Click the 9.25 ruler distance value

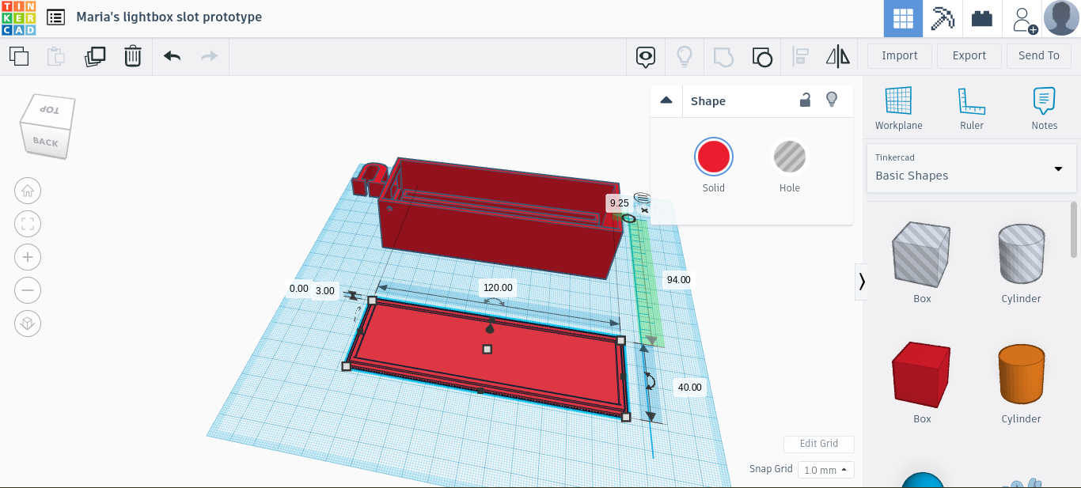pos(619,203)
